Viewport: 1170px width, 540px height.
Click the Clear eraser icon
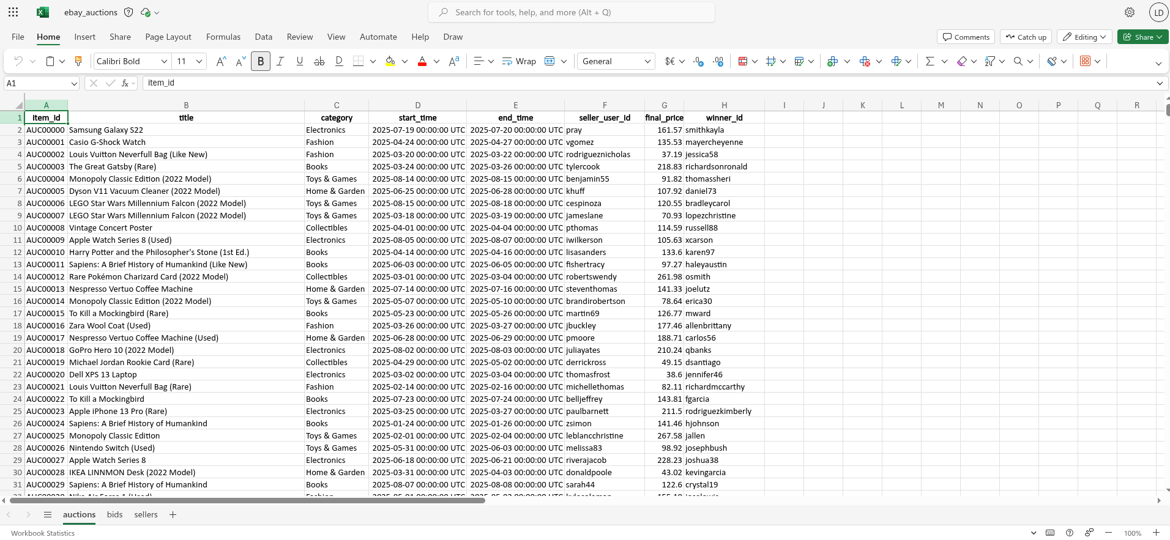(962, 61)
